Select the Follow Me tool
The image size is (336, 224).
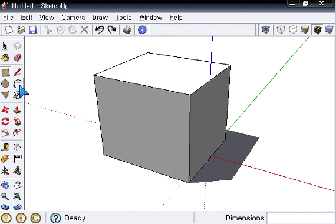click(x=17, y=121)
